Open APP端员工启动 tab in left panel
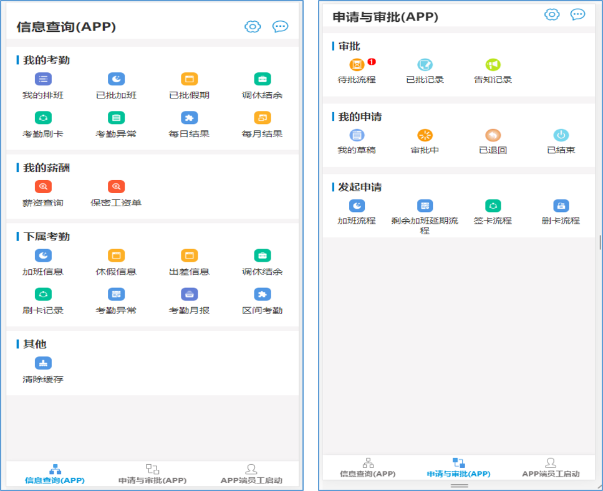 coord(251,474)
